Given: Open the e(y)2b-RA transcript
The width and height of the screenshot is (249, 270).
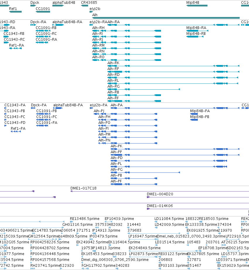Looking at the screenshot, I should point(91,25).
